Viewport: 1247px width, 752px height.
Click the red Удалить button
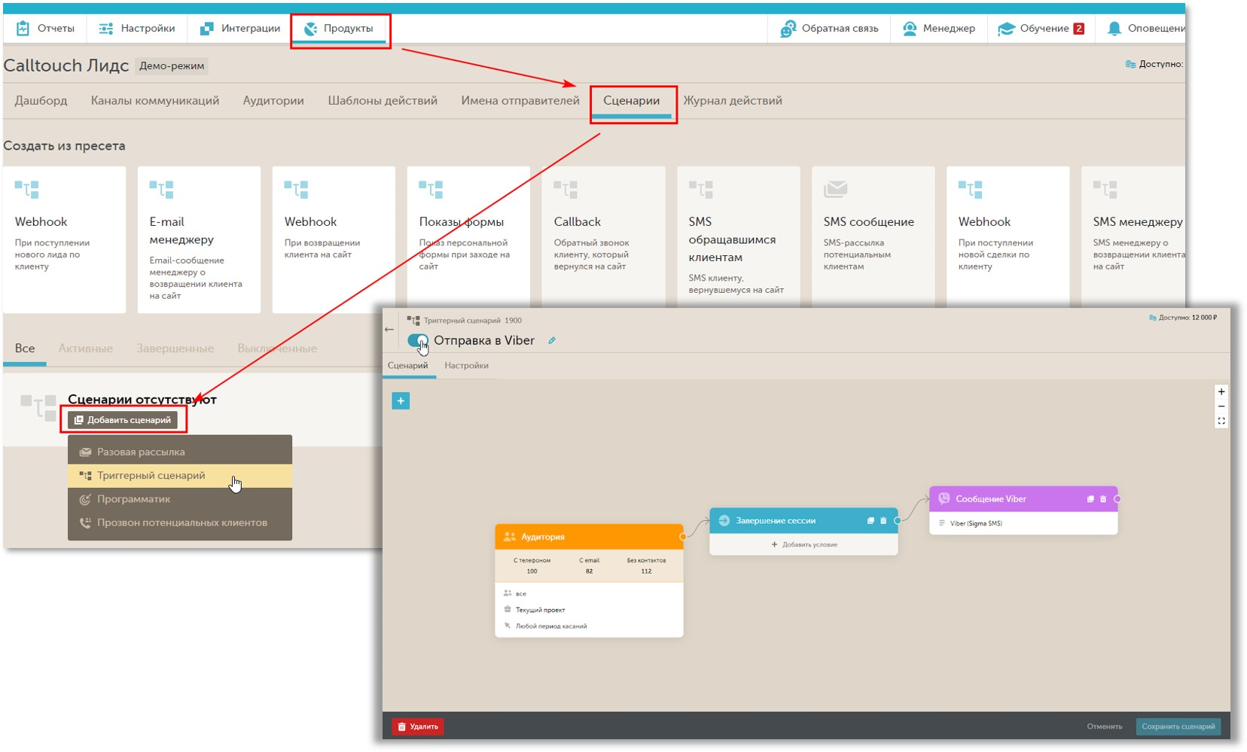tap(418, 726)
